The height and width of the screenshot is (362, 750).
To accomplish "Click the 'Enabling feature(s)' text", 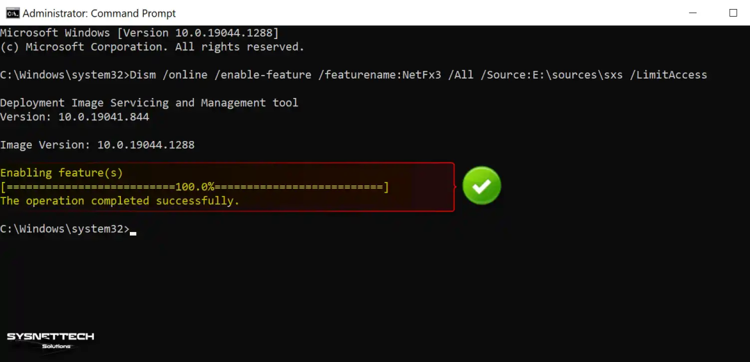I will [x=61, y=172].
